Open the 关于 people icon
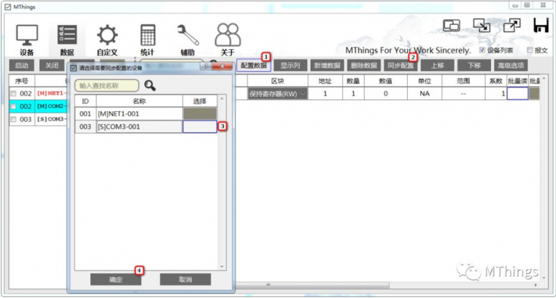Screen dimensions: 556x298 point(228,35)
